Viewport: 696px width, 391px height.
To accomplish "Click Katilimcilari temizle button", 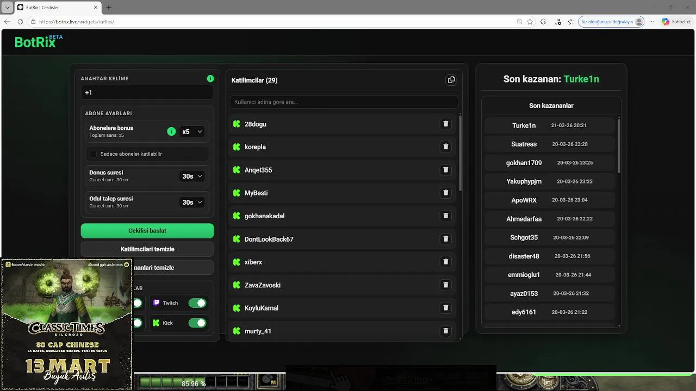I will tap(147, 249).
